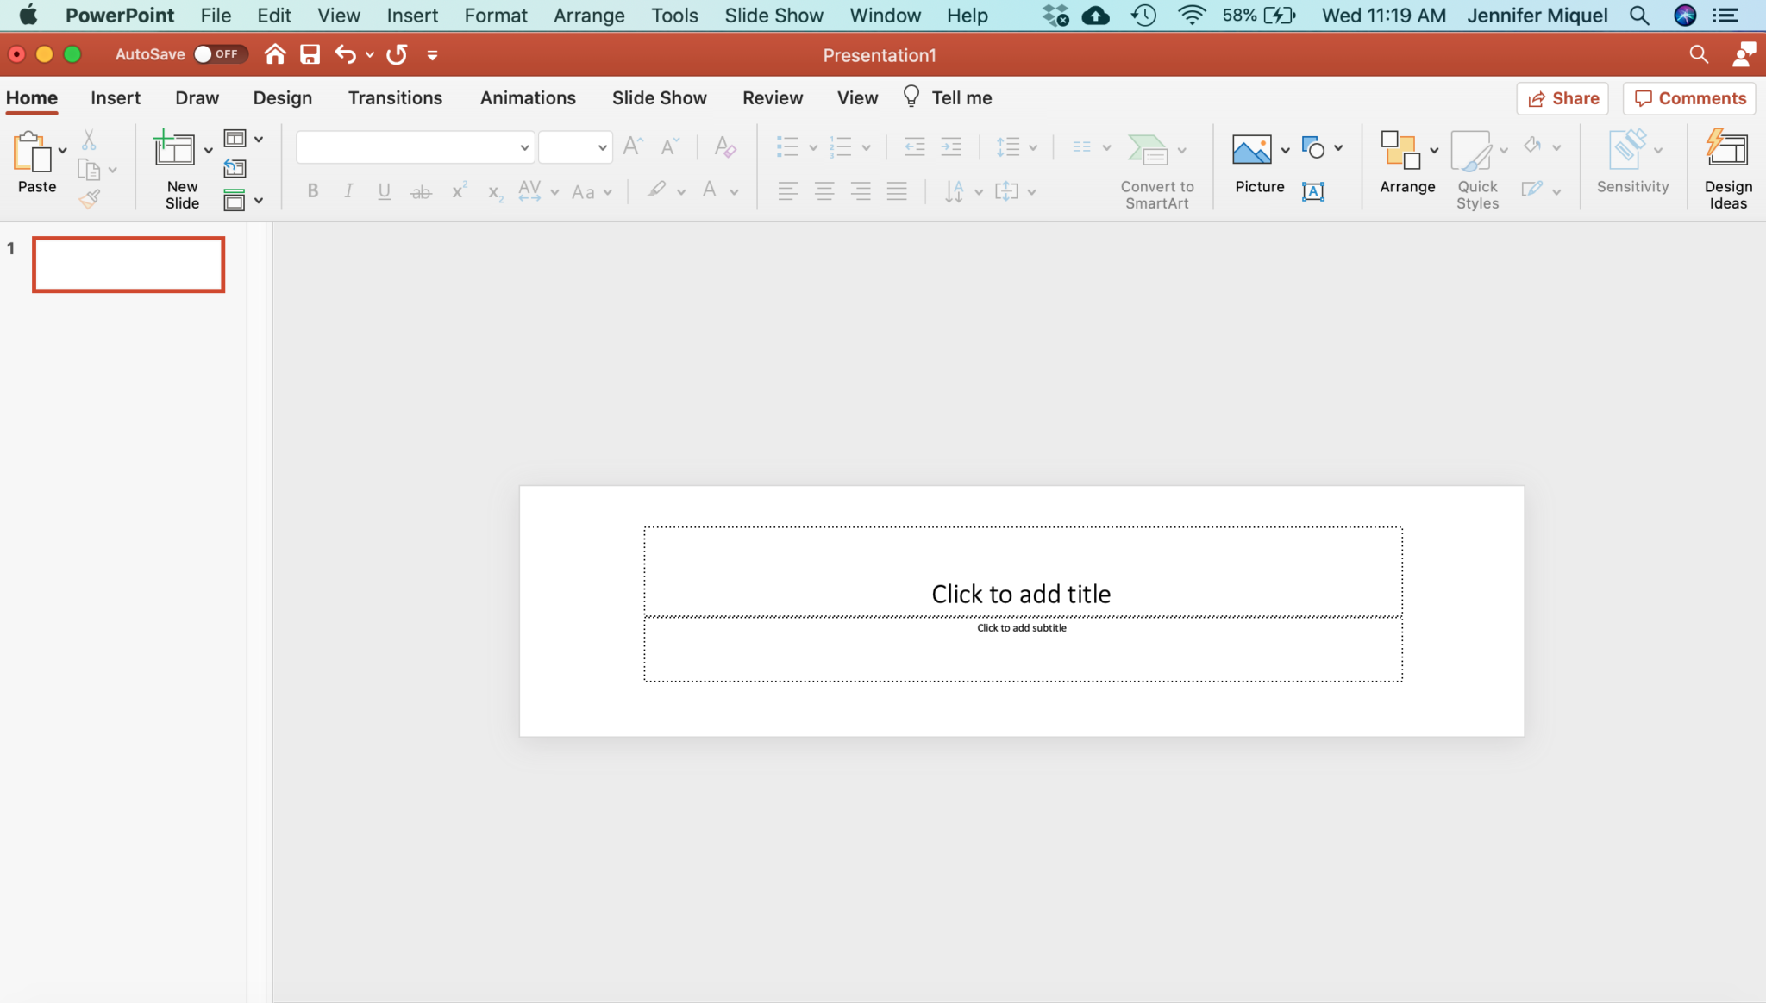Toggle underline formatting

point(384,191)
